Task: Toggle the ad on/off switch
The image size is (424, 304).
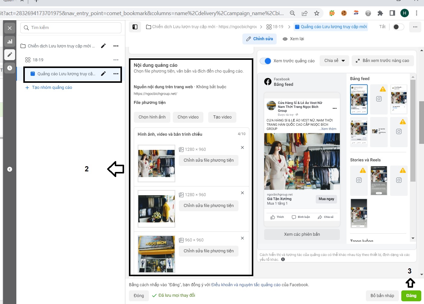Action: point(398,27)
